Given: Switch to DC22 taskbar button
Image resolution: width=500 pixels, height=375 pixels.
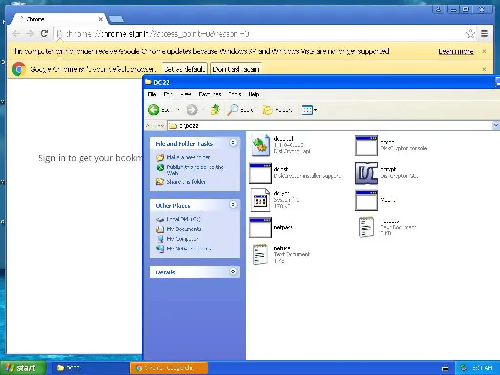Looking at the screenshot, I should coord(90,368).
